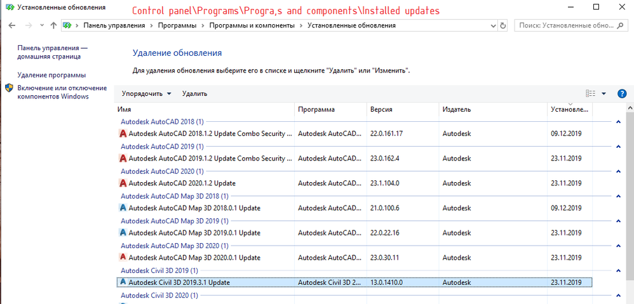Select Autodesk AutoCAD 2018.1.2 Update Combo Security row
Image resolution: width=634 pixels, height=304 pixels.
coord(354,134)
